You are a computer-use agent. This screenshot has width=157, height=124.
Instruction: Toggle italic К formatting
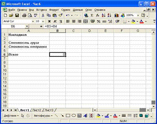tap(55, 21)
